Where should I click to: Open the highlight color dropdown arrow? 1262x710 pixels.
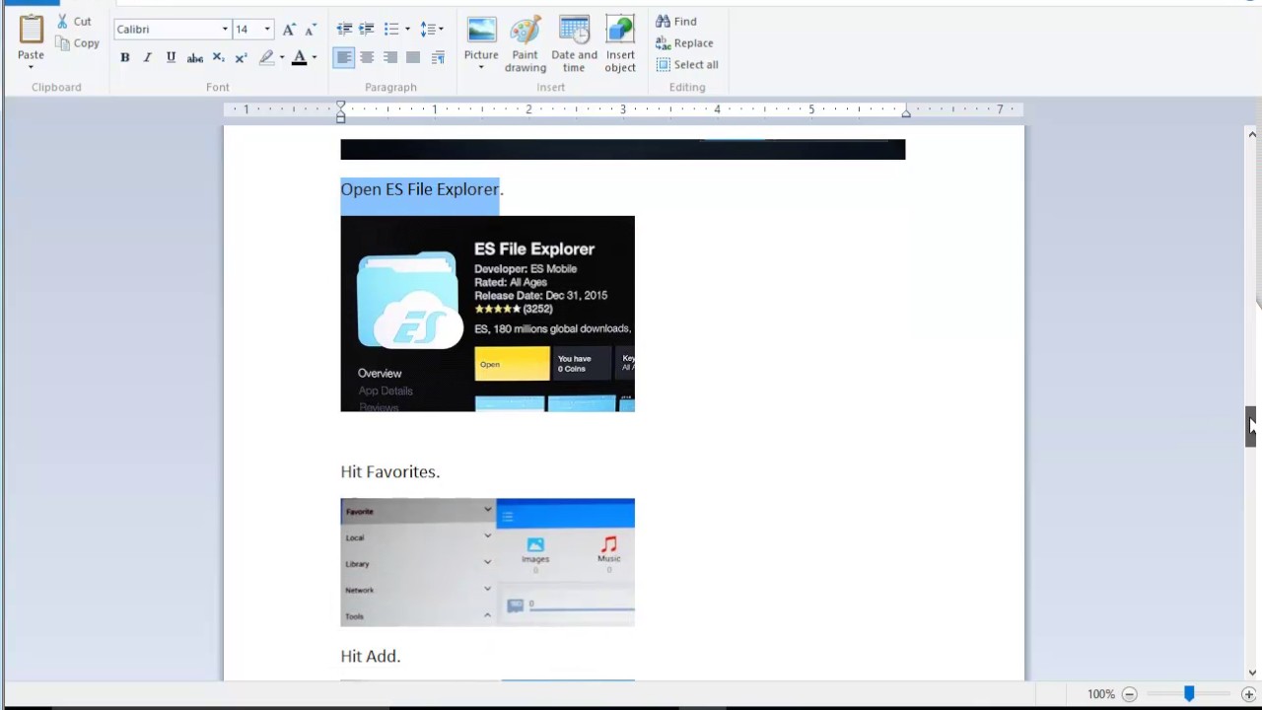point(282,58)
